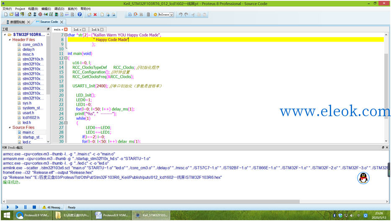Open Project Notes page icon
This screenshot has height=221, width=391.
pyautogui.click(x=72, y=15)
